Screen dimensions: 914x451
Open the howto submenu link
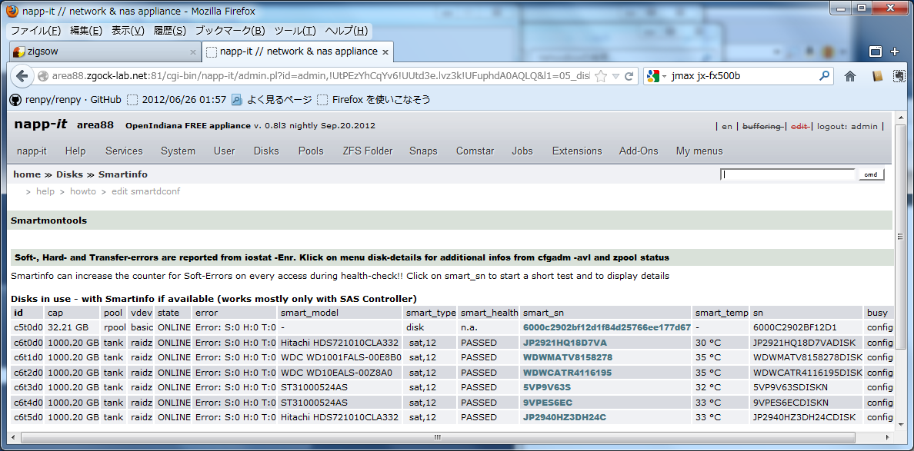(83, 191)
